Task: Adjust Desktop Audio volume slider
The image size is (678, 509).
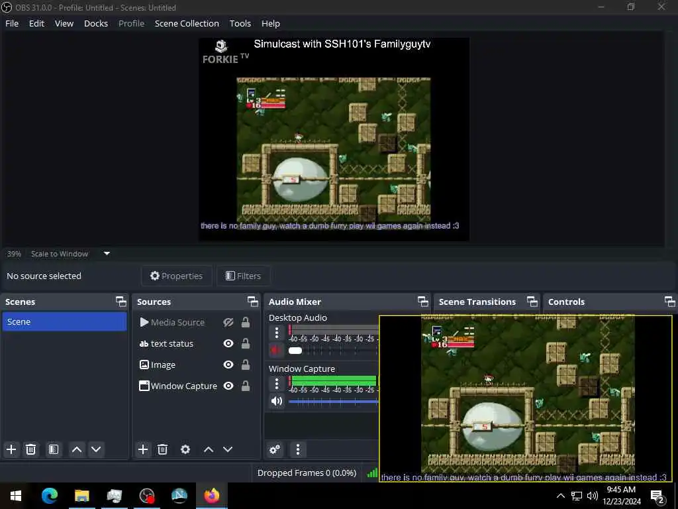Action: pyautogui.click(x=334, y=351)
